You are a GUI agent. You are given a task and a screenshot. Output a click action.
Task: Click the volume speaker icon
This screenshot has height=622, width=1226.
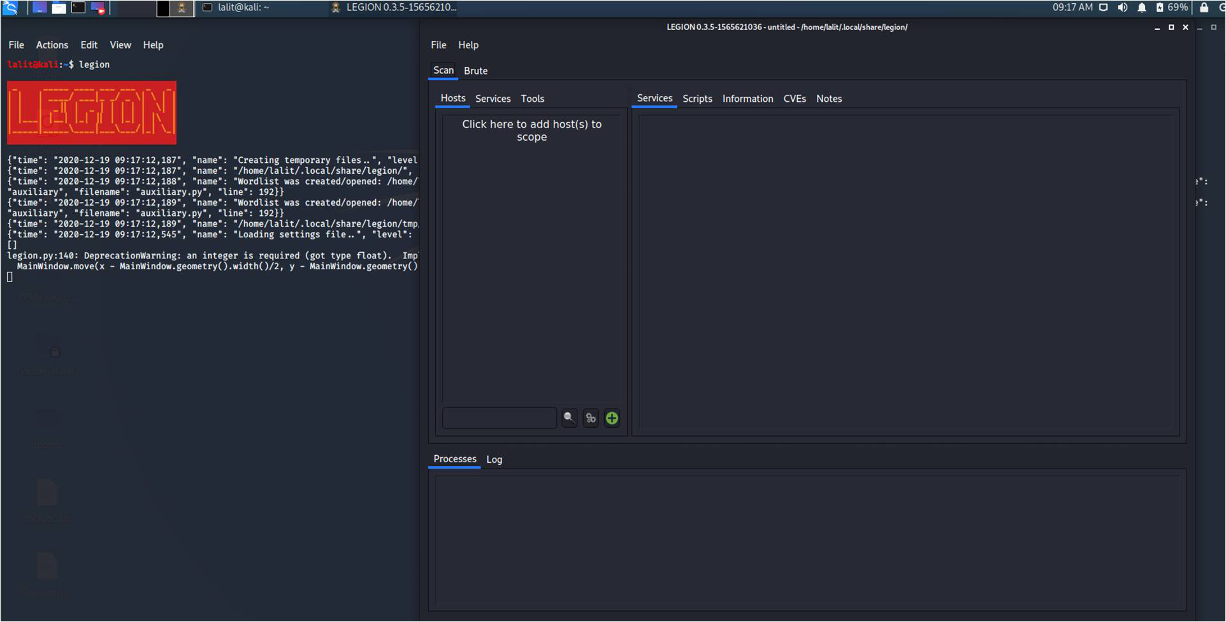click(x=1123, y=8)
